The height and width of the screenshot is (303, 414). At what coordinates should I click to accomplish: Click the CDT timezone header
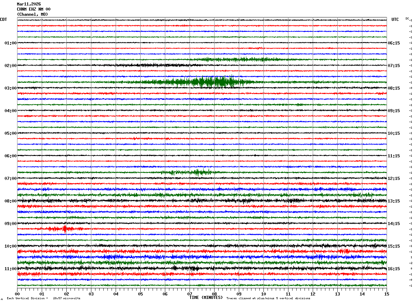click(3, 19)
